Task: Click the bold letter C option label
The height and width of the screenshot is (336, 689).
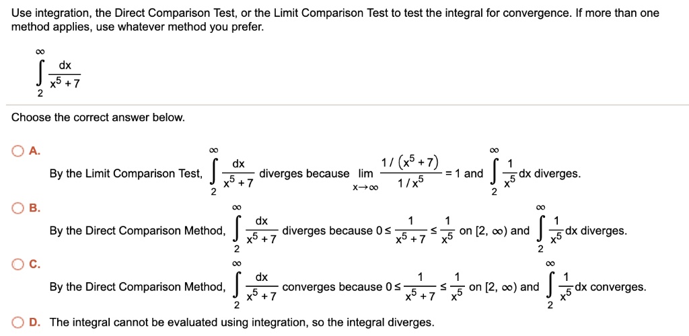Action: pos(35,265)
